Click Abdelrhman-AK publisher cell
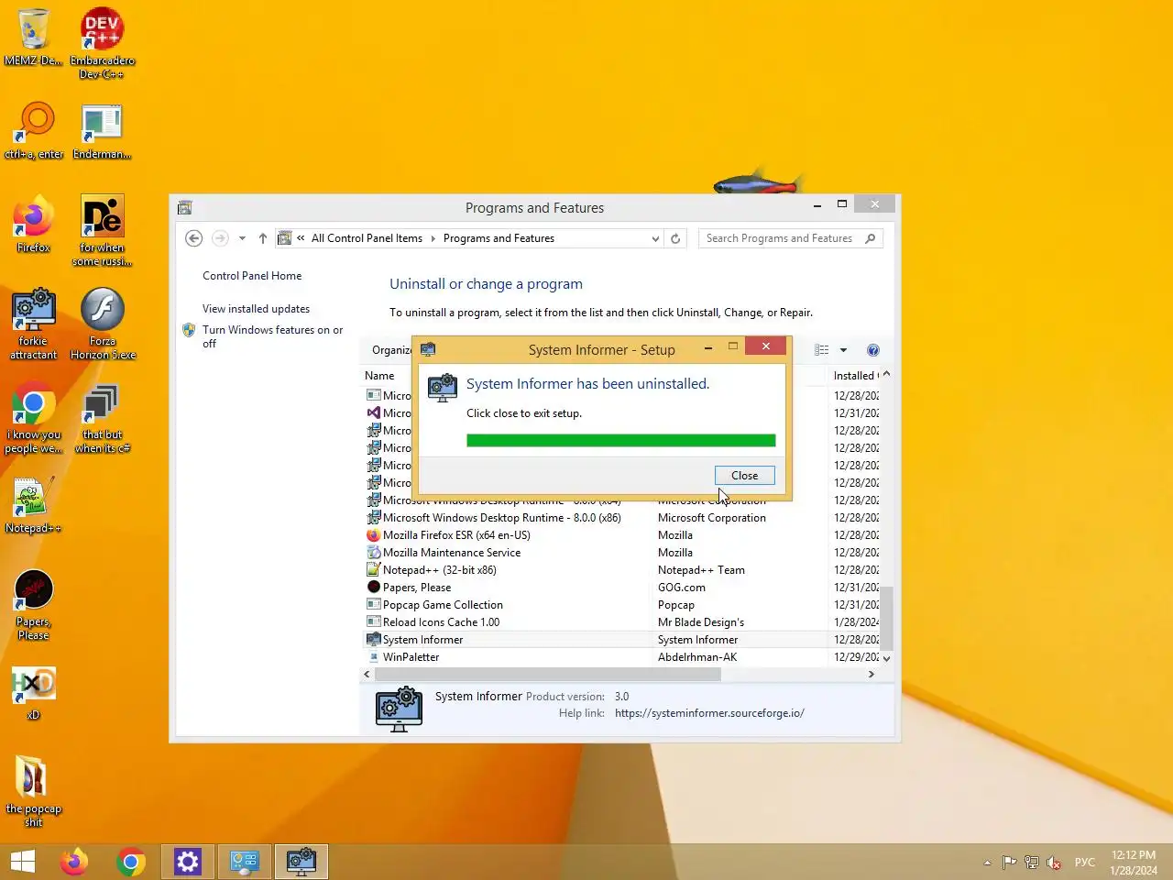 click(x=697, y=657)
